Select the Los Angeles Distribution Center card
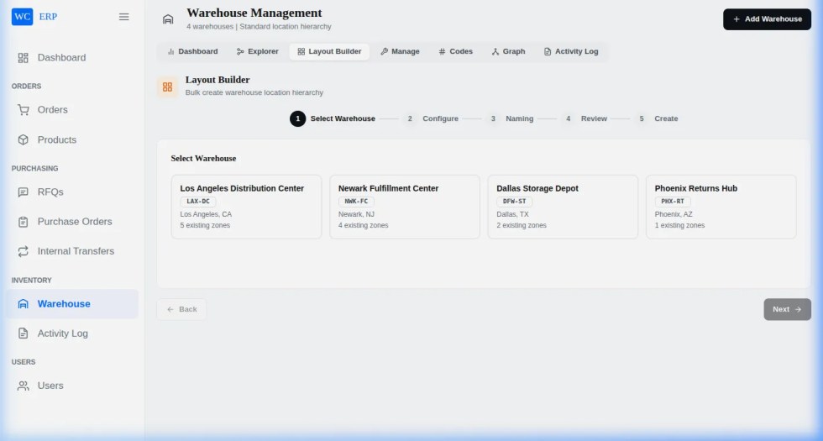This screenshot has width=823, height=441. click(246, 207)
